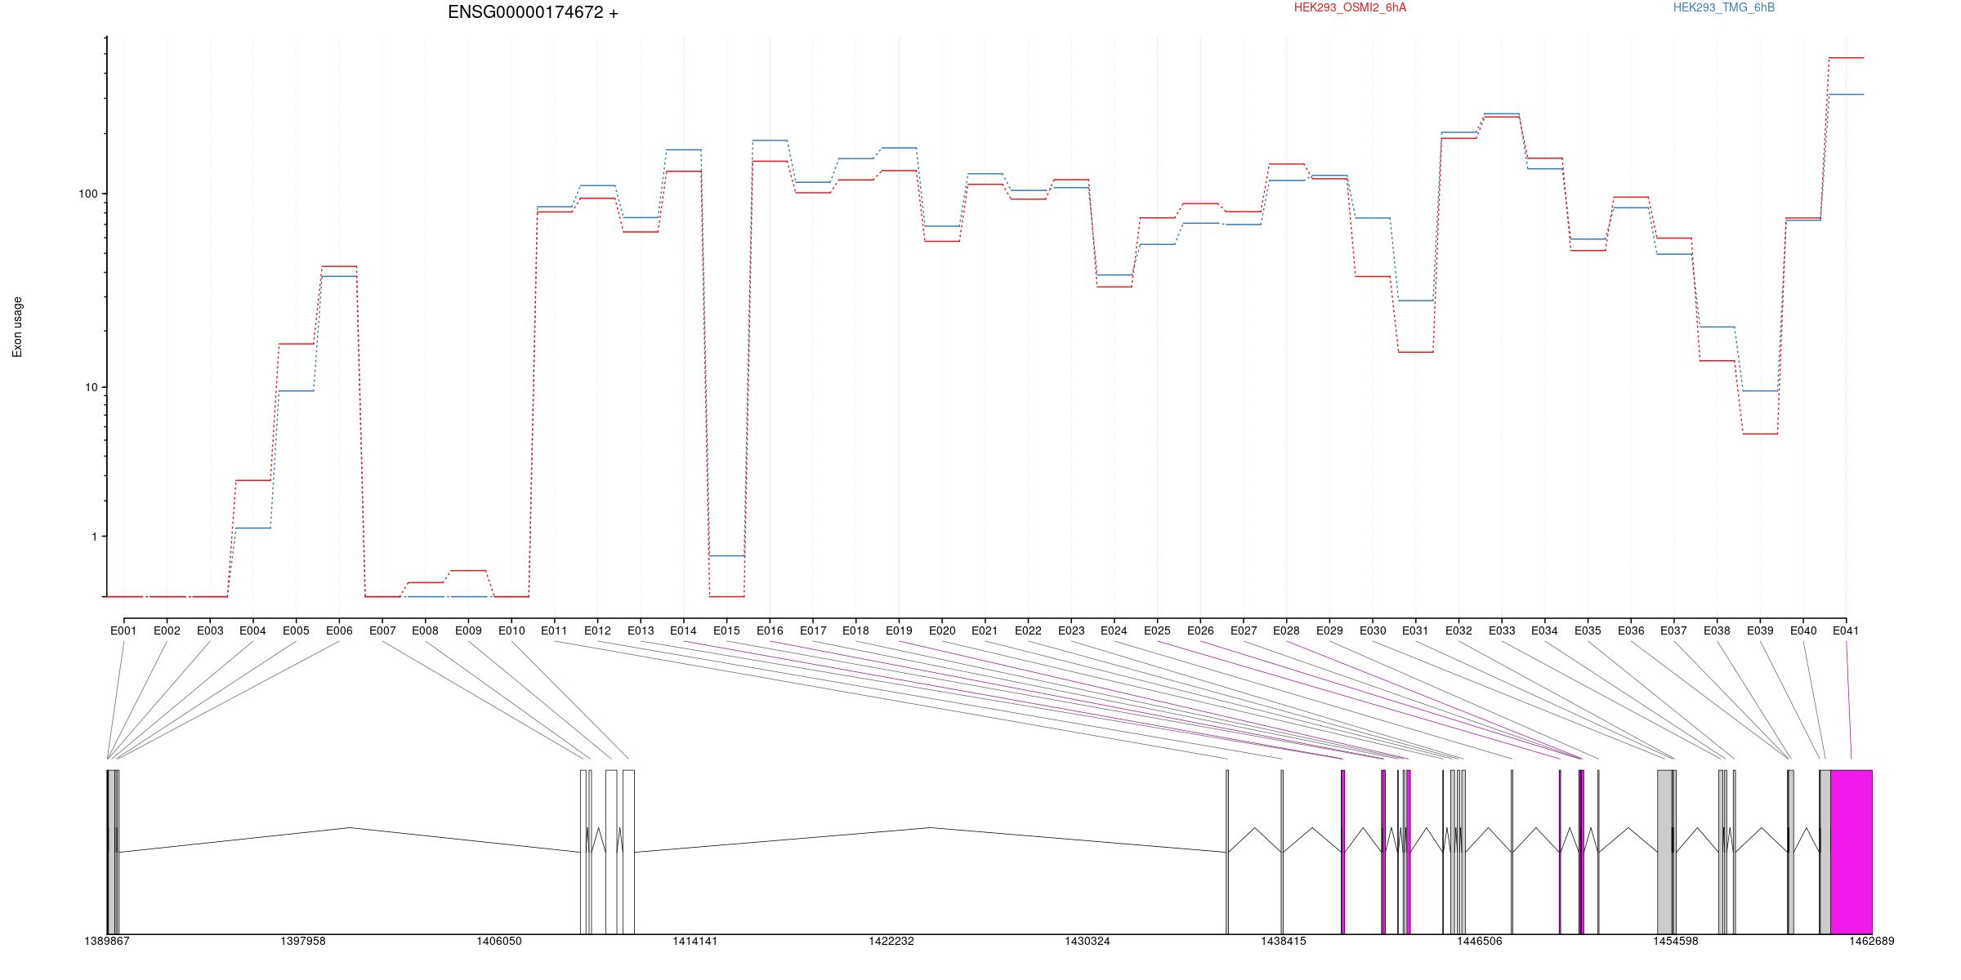Click exon label E016
Screen dimensions: 1961x980
coord(770,630)
